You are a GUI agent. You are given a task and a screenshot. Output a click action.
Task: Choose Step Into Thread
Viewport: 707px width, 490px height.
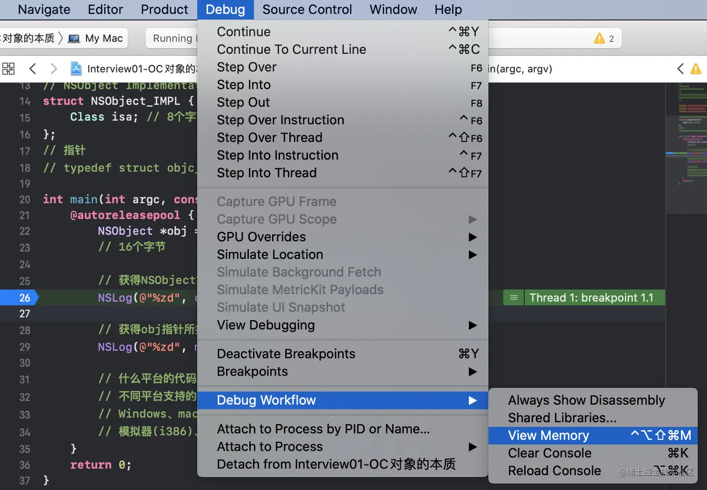(343, 173)
